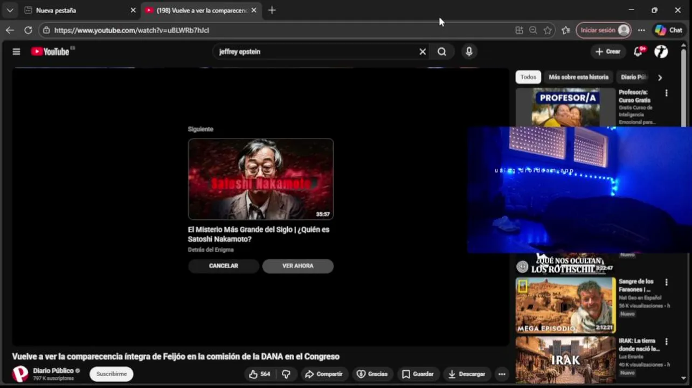Open the favorites list icon
Image resolution: width=692 pixels, height=388 pixels.
[x=565, y=30]
